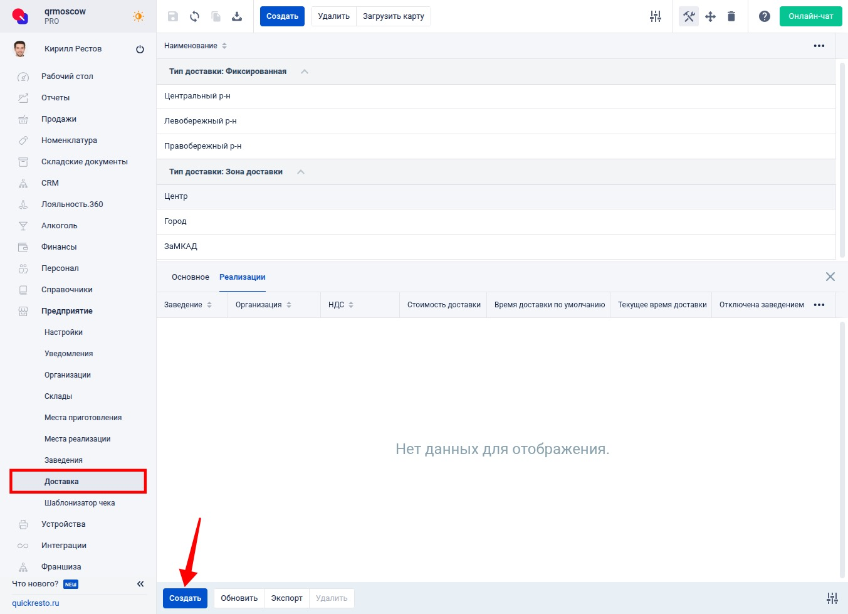
Task: Switch to the Основное tab
Action: click(x=191, y=277)
